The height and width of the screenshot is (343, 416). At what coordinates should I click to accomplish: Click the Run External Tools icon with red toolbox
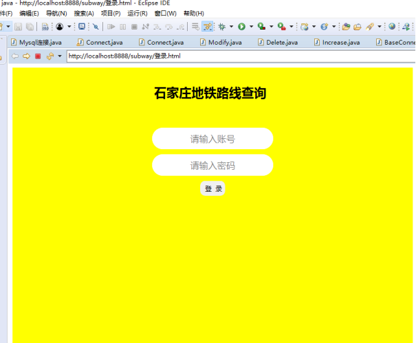pyautogui.click(x=281, y=27)
